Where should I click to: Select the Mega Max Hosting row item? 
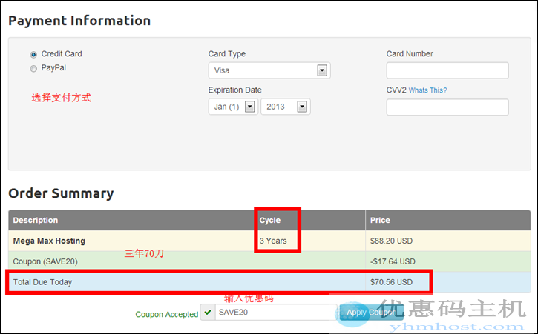coord(49,241)
